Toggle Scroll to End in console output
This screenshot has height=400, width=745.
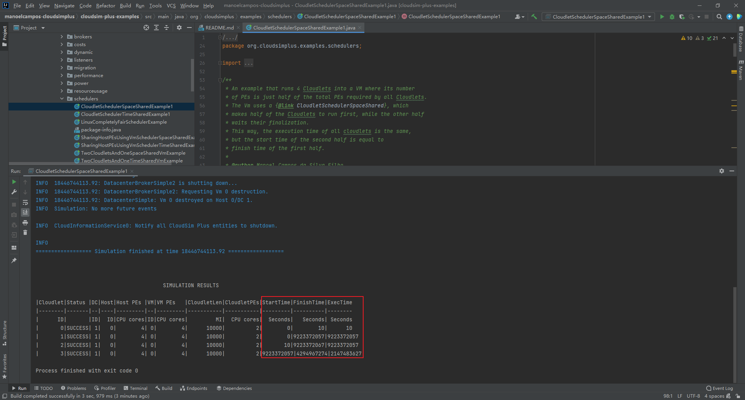pos(25,212)
